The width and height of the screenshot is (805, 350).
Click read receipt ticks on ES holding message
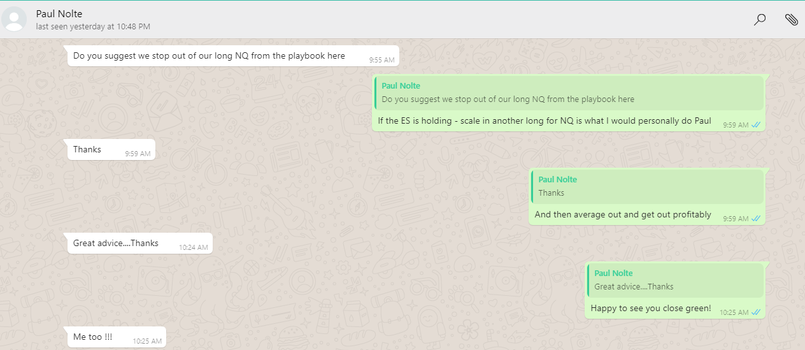(x=756, y=125)
